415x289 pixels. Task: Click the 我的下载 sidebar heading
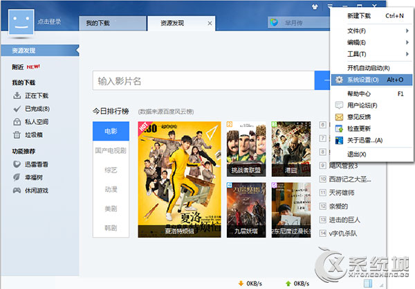24,82
